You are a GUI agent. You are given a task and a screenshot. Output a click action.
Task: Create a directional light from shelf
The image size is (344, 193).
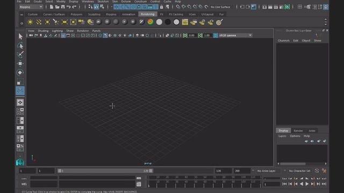coord(39,22)
